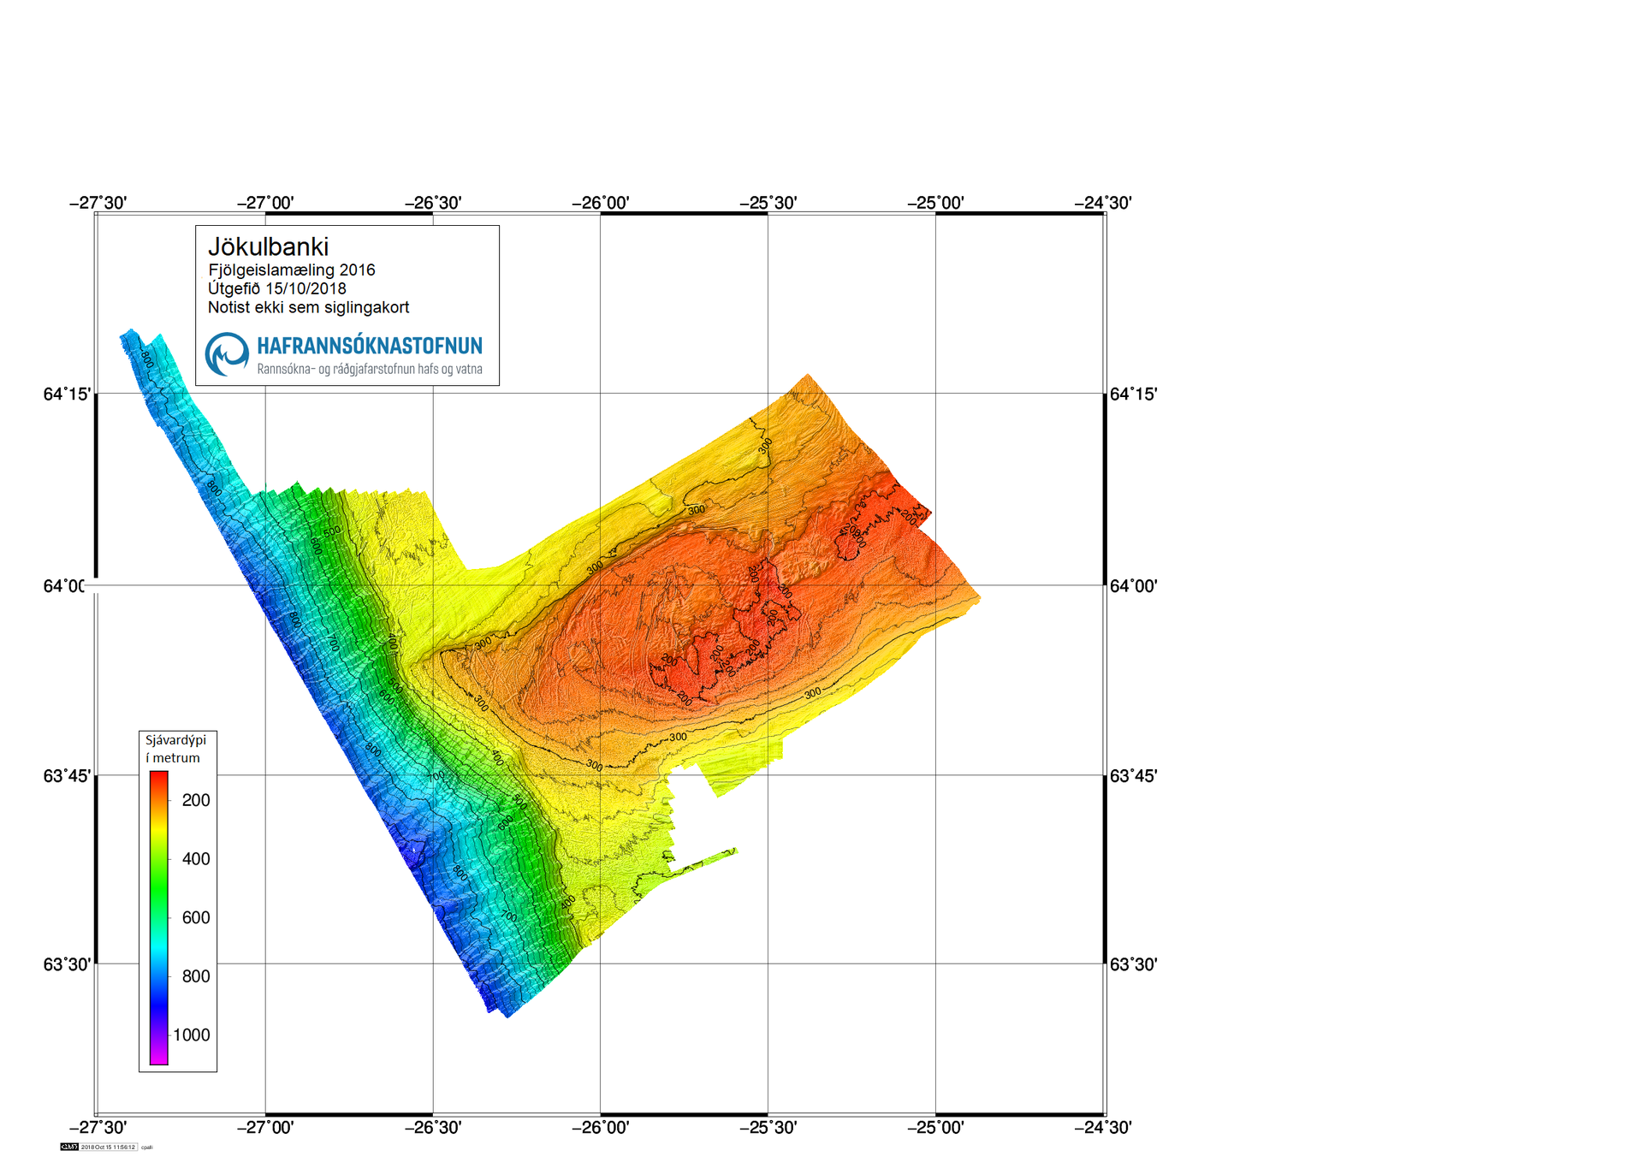Click the right axis label 64°15'
The image size is (1643, 1162).
(1133, 394)
